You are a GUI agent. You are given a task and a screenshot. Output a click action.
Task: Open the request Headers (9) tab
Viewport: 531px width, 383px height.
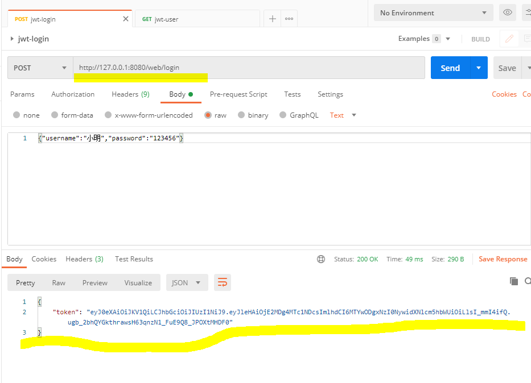(x=130, y=94)
